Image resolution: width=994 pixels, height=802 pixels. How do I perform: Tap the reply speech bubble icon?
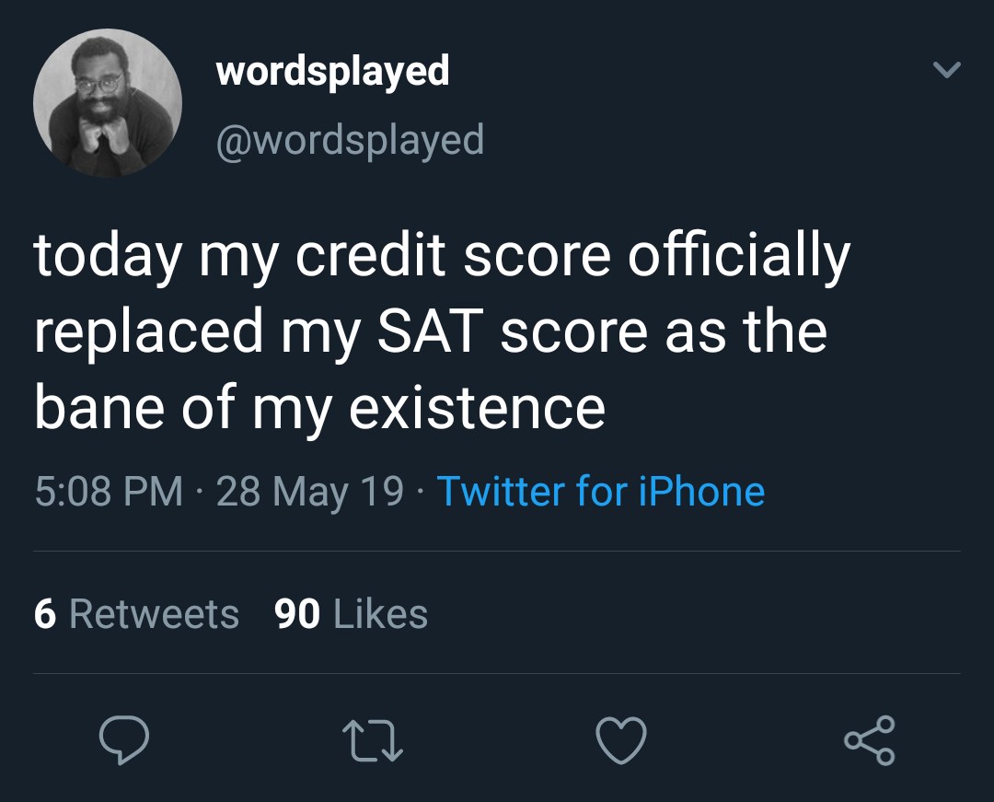(124, 740)
